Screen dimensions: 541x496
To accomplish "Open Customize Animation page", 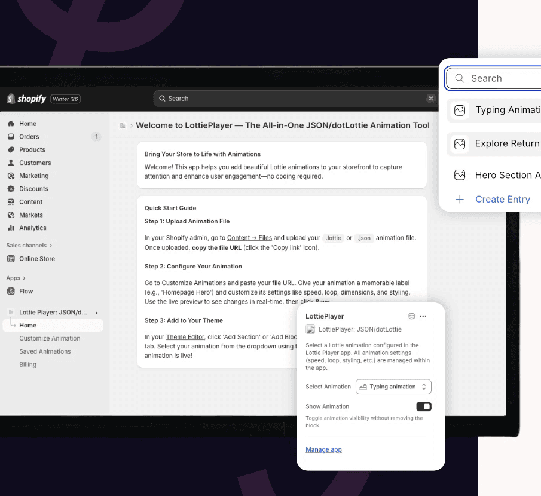I will [50, 338].
